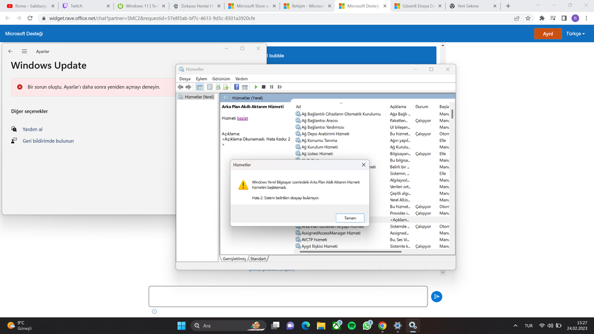The image size is (594, 334).
Task: Click chat message input field
Action: tap(288, 297)
